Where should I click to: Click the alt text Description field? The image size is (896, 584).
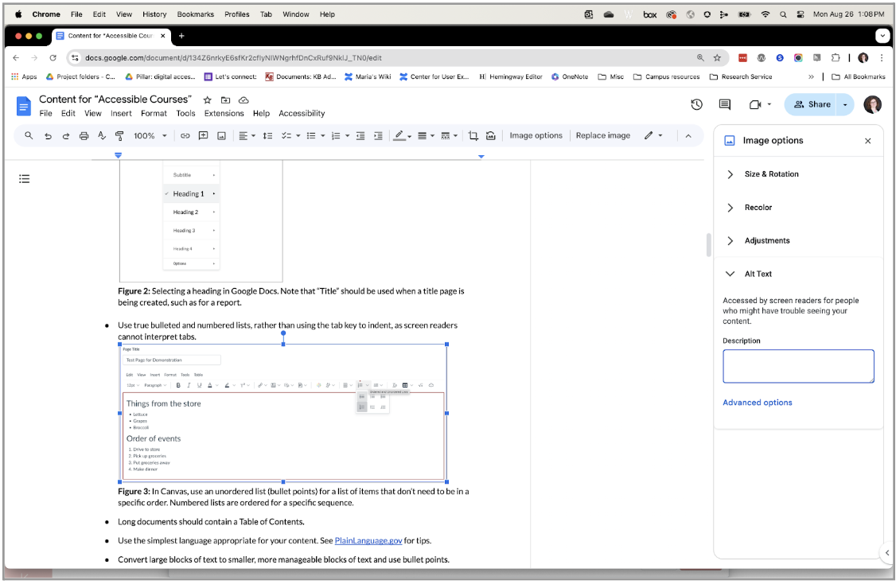click(797, 366)
